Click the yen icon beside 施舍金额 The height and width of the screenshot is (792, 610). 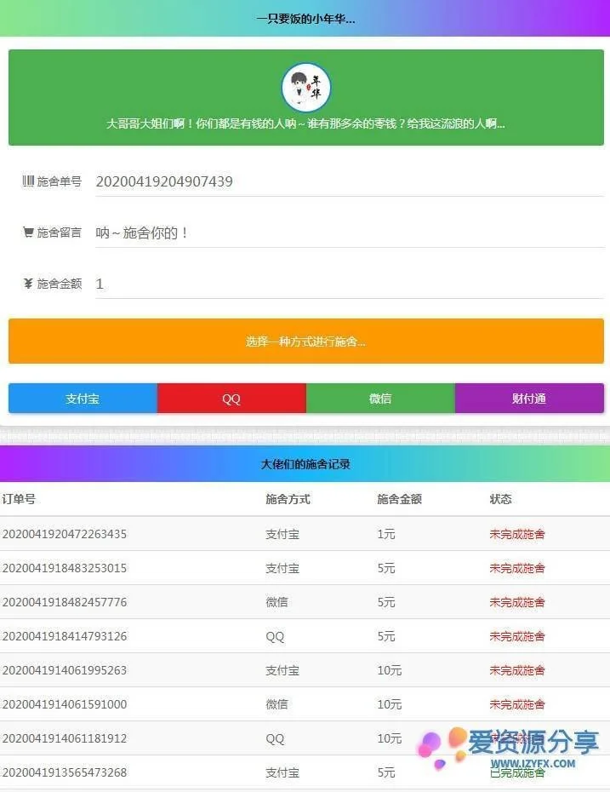pos(28,284)
